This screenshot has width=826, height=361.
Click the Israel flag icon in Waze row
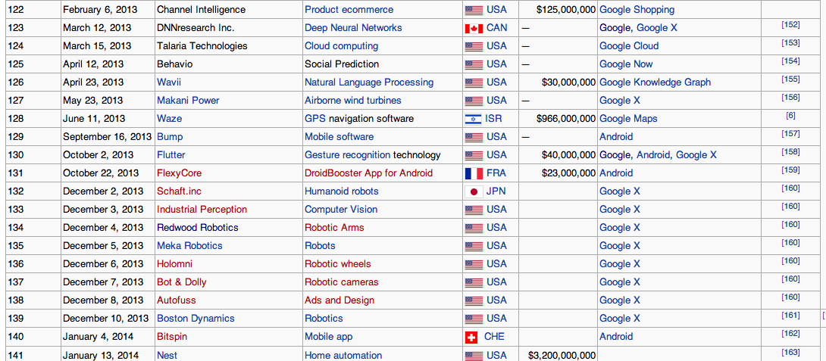(474, 119)
